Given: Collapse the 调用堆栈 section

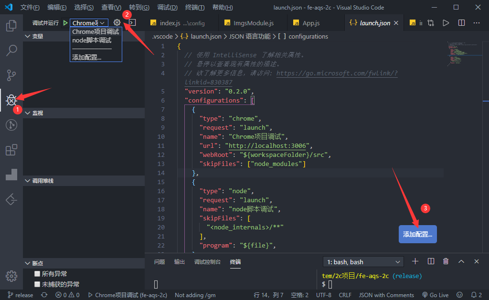Looking at the screenshot, I should pos(27,181).
